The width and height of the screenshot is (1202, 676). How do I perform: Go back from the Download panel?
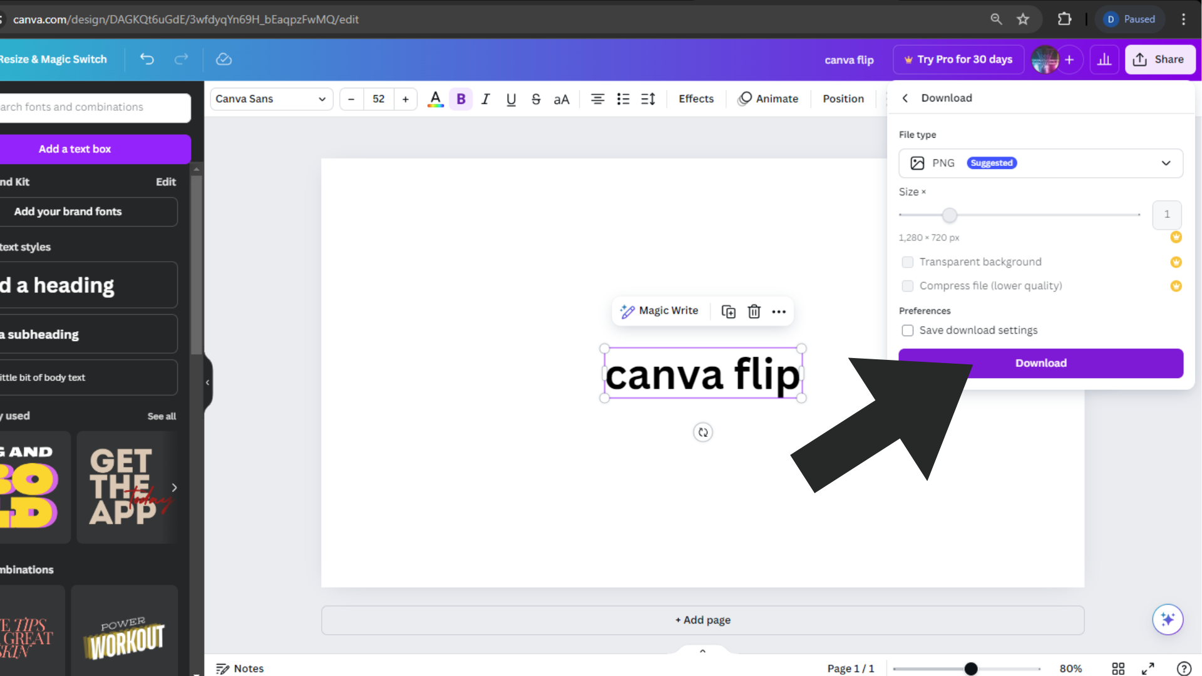point(905,98)
